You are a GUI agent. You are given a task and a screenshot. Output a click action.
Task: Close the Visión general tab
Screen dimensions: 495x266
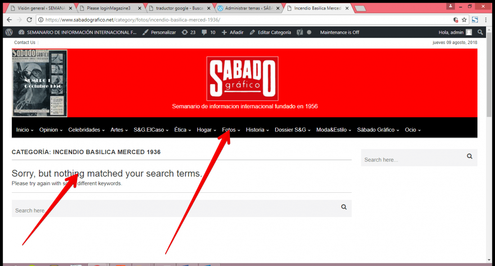(x=70, y=8)
